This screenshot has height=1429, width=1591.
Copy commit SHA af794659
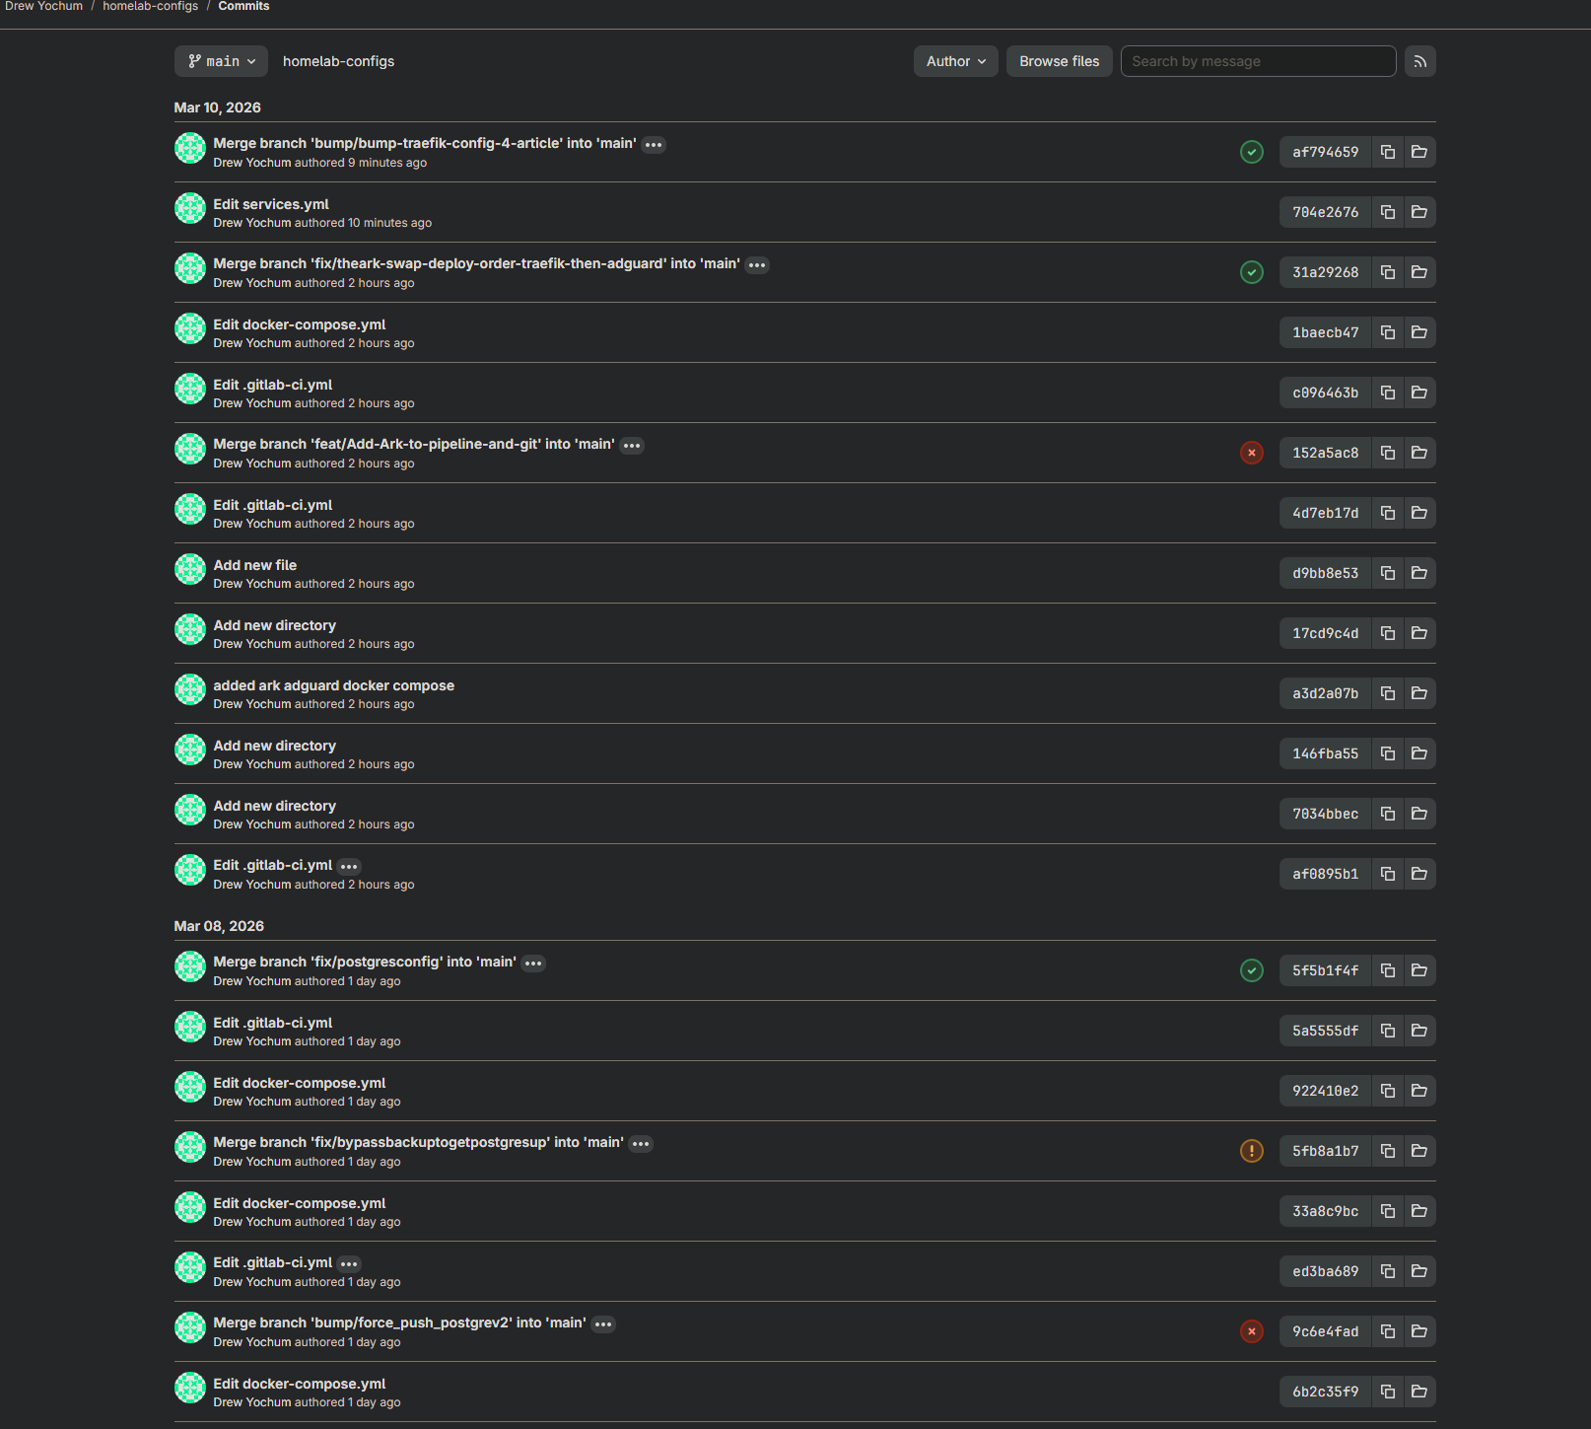(1388, 152)
